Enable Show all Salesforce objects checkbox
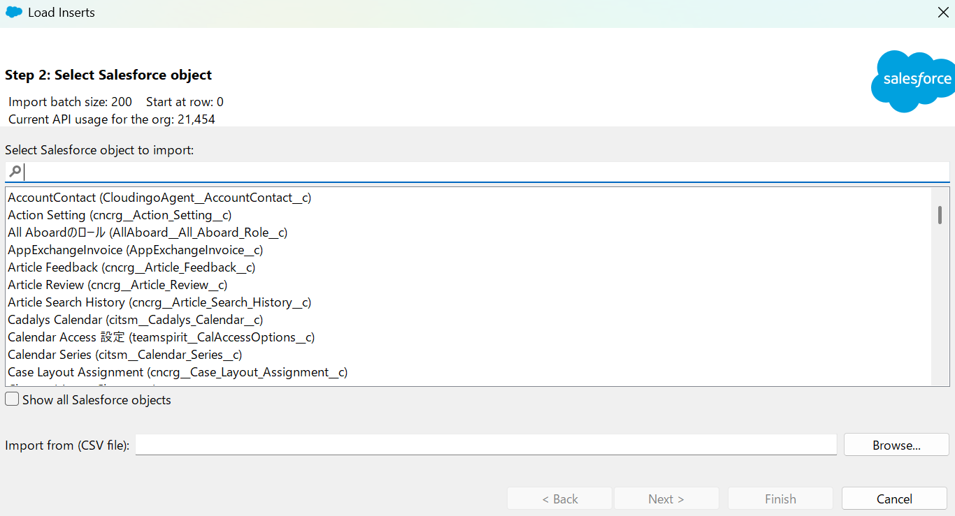 point(12,399)
